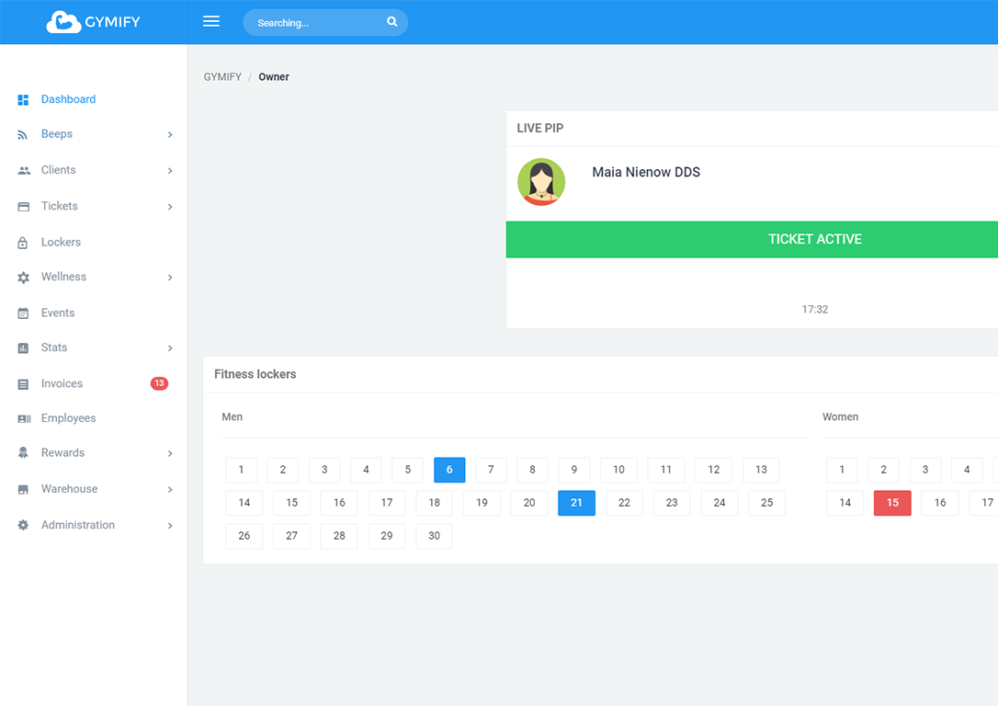This screenshot has height=706, width=998.
Task: Select occupied men's locker 21
Action: pos(576,503)
